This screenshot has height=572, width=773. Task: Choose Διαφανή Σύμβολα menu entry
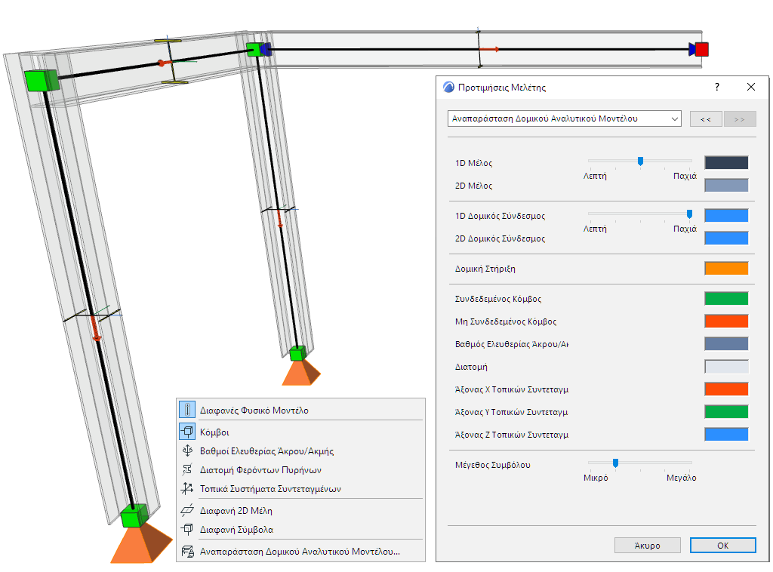300,530
